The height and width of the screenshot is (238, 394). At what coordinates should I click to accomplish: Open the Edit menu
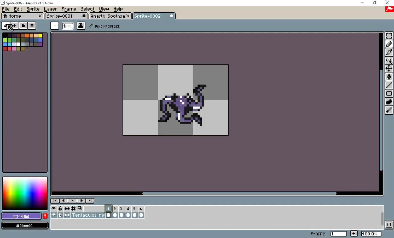click(x=18, y=9)
